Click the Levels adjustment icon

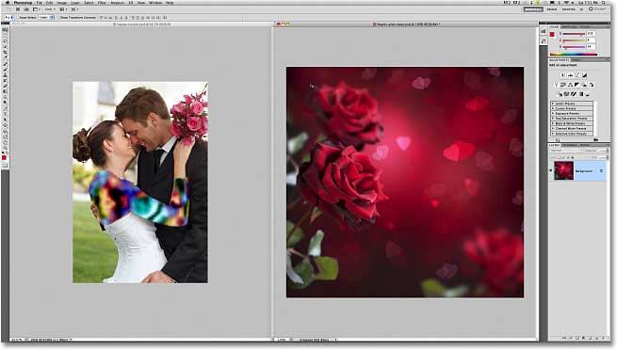coord(570,75)
